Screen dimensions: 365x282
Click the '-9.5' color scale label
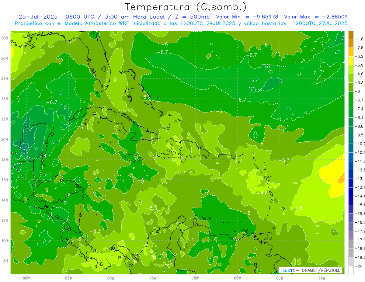tap(359, 135)
